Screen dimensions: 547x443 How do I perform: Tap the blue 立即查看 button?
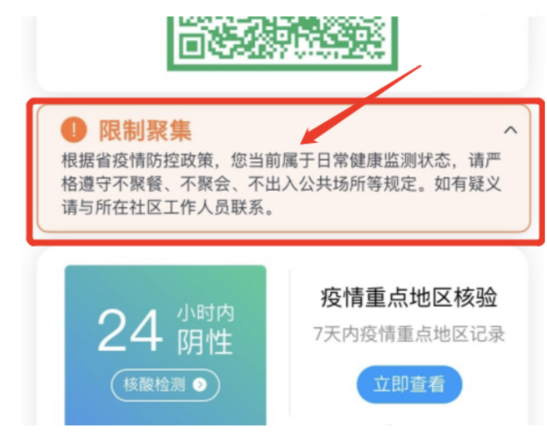tap(410, 384)
